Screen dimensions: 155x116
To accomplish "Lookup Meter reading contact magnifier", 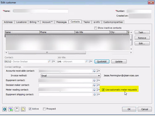I will pyautogui.click(x=94, y=90).
